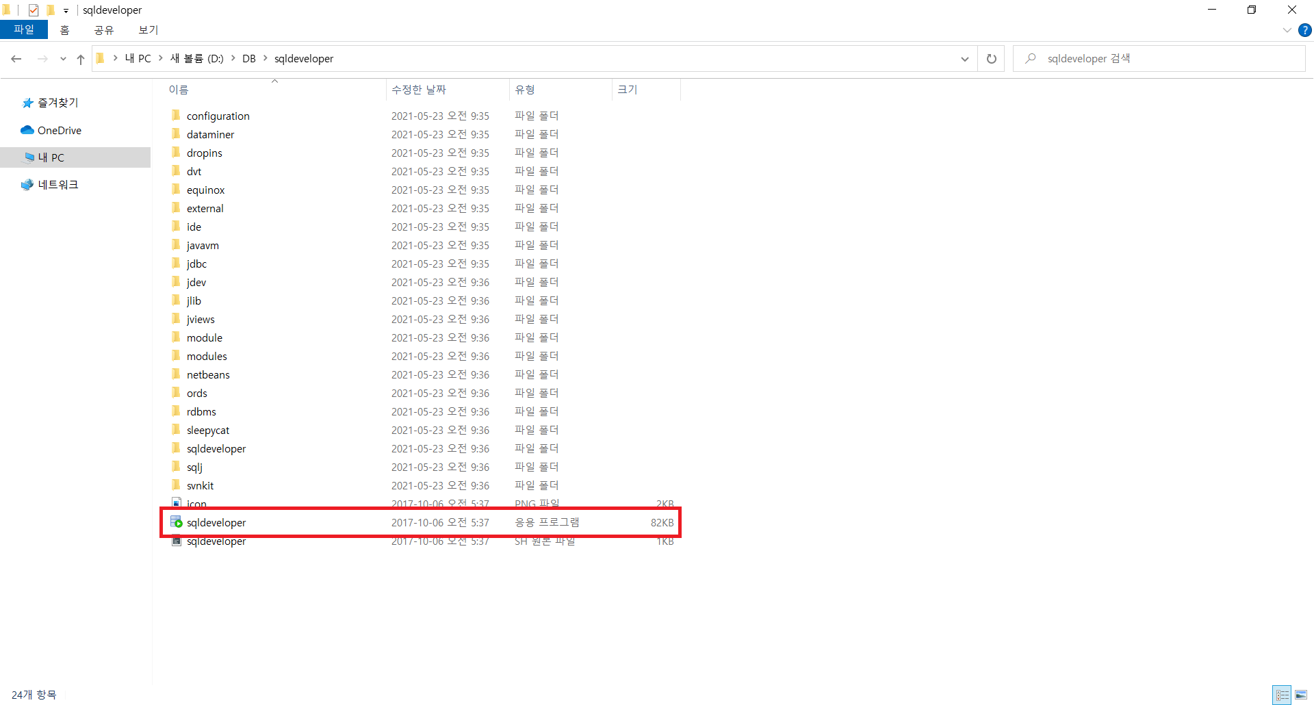Select the javavm folder icon

[176, 245]
